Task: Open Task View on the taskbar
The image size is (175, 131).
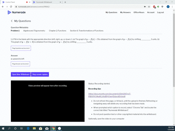Action: click(x=22, y=128)
